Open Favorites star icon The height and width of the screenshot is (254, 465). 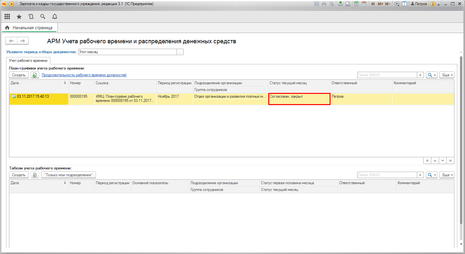(x=19, y=17)
